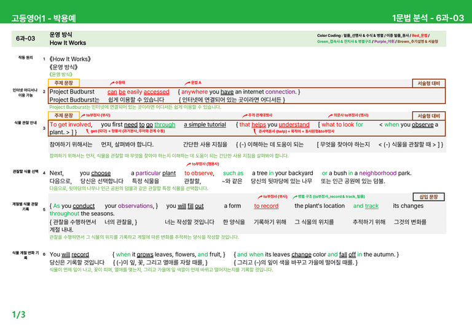
Task: Click the lesson label "6과-03" in the title bar
Action: pyautogui.click(x=26, y=39)
